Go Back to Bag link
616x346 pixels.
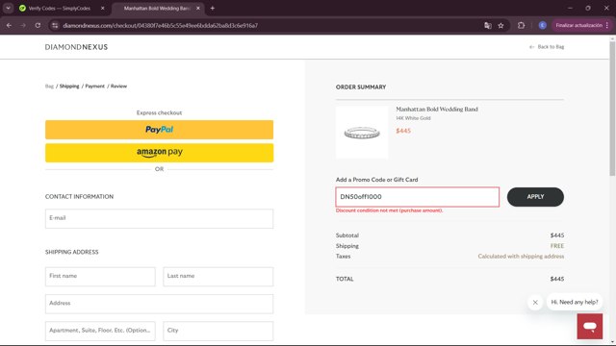coord(547,47)
